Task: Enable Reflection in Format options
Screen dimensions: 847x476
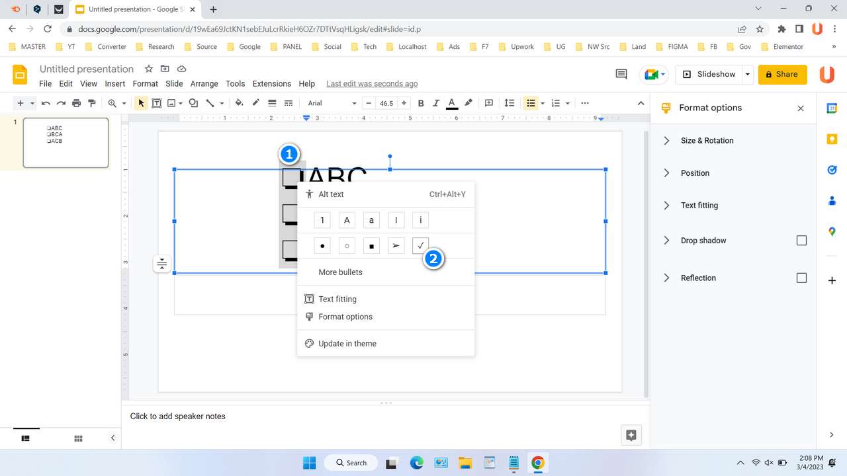Action: (801, 278)
